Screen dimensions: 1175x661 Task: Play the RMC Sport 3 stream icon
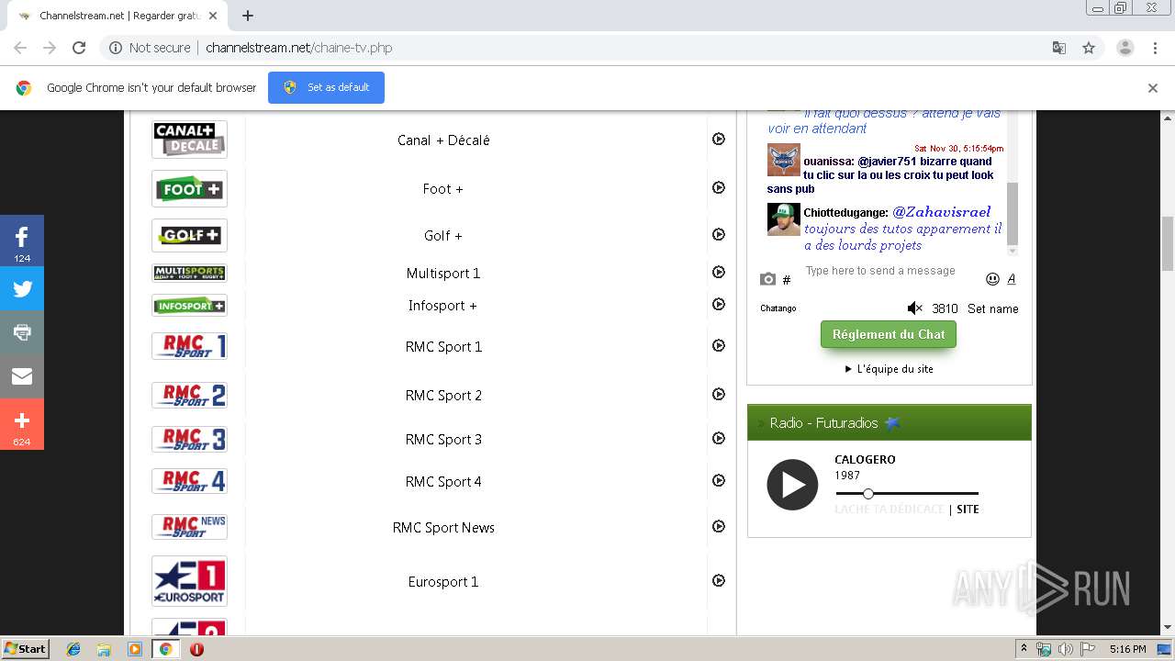pyautogui.click(x=719, y=438)
